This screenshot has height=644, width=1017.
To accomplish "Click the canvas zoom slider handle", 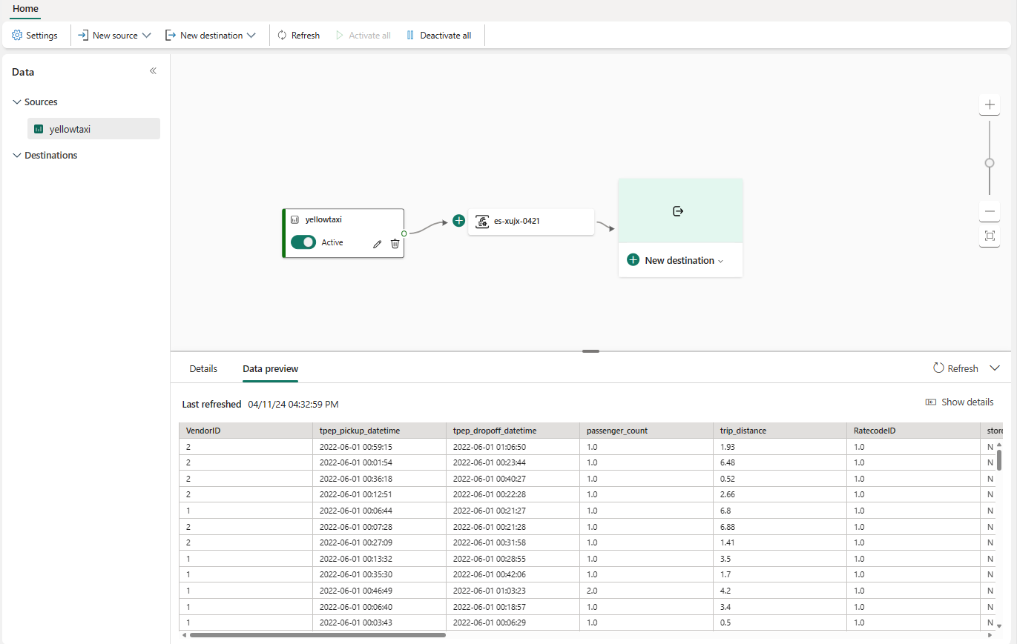I will click(989, 163).
